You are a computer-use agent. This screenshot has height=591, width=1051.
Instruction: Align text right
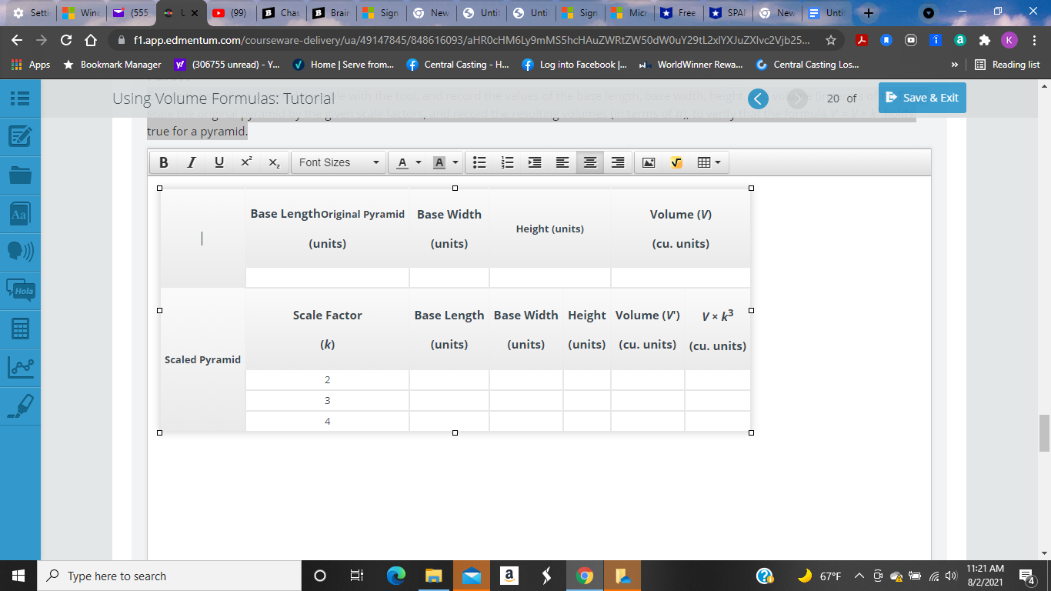(x=618, y=162)
